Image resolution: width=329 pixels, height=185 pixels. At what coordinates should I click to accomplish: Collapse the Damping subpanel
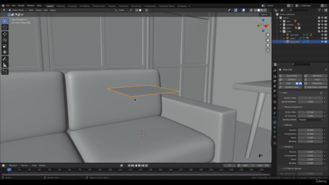pyautogui.click(x=283, y=147)
